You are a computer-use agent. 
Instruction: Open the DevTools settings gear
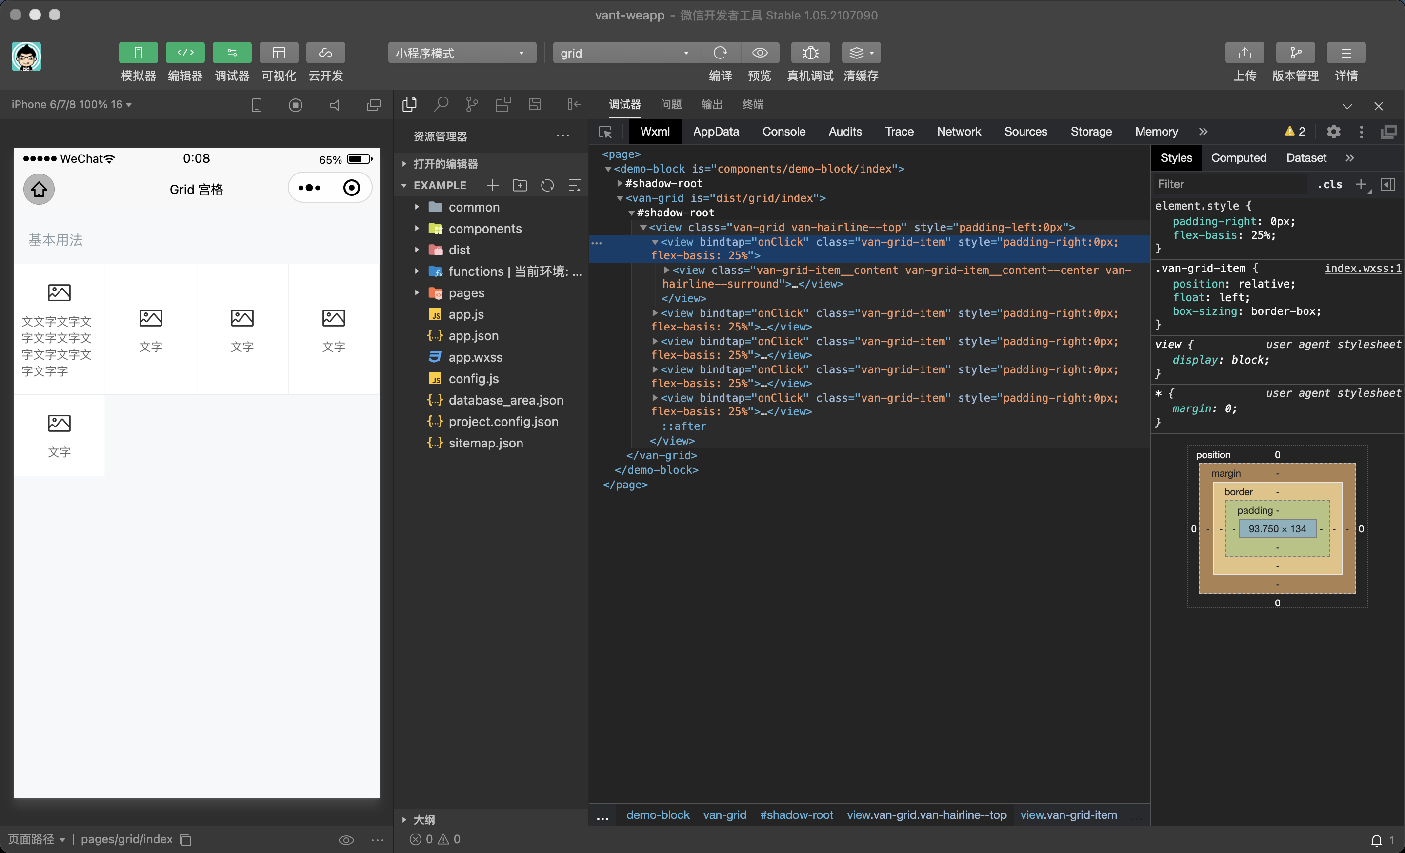coord(1333,132)
